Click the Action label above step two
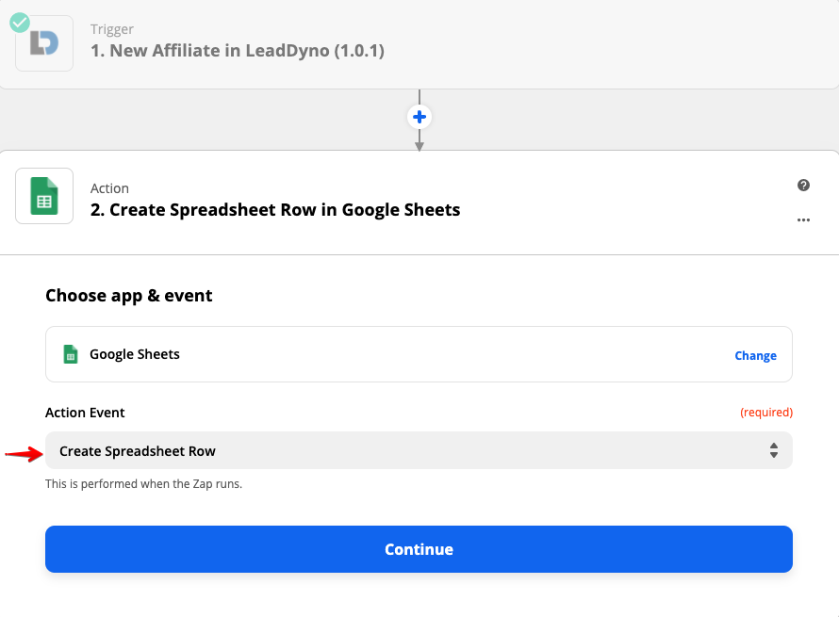Image resolution: width=839 pixels, height=617 pixels. 109,188
